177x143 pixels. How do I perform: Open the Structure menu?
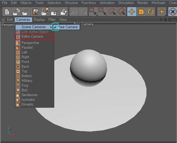(x=71, y=3)
